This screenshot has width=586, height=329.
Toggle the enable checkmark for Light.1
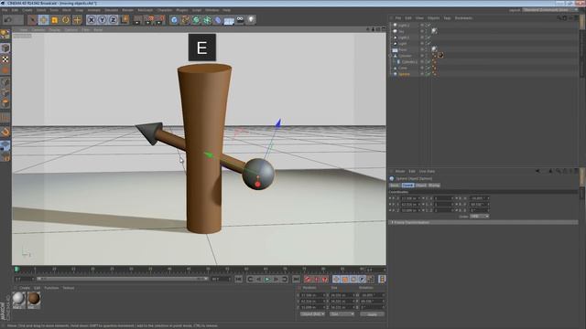click(x=429, y=37)
